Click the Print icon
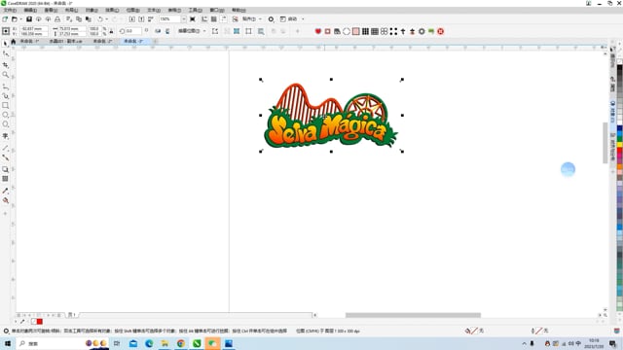This screenshot has height=350, width=623. tap(57, 19)
